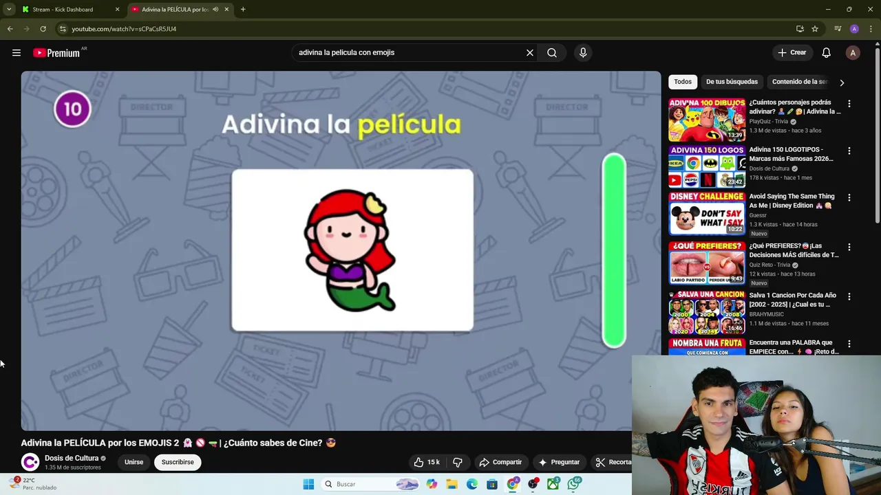881x495 pixels.
Task: Select 'Contenido de la serie' chip
Action: pos(800,82)
